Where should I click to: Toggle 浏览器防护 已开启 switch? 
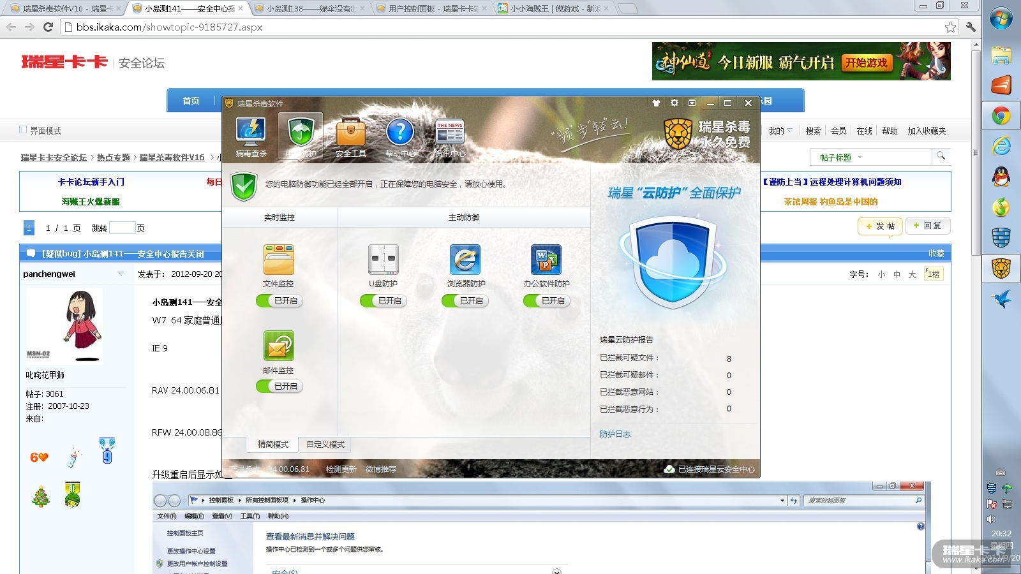[x=465, y=300]
